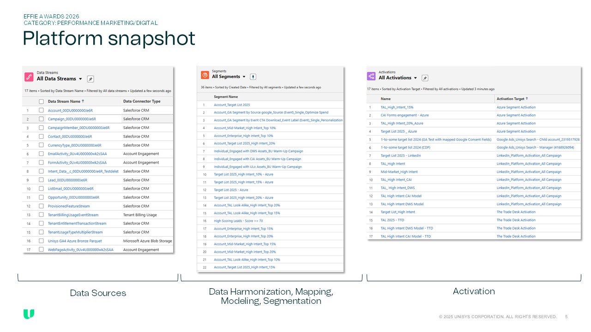
Task: Expand the All Segments view dropdown
Action: [244, 77]
